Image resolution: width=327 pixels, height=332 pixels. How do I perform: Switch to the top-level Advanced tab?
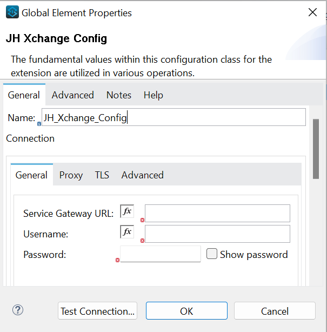[72, 95]
